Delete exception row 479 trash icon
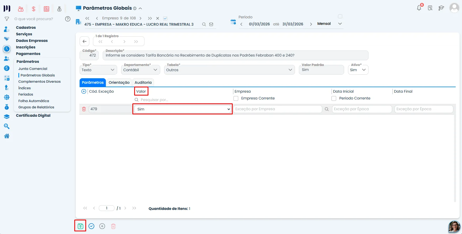 [84, 109]
